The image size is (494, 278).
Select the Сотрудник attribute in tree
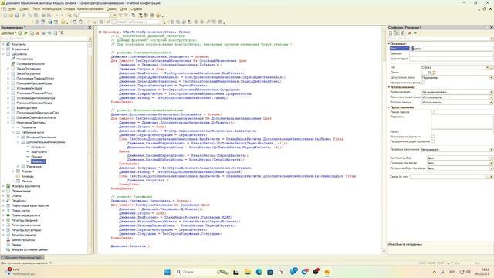pyautogui.click(x=38, y=147)
